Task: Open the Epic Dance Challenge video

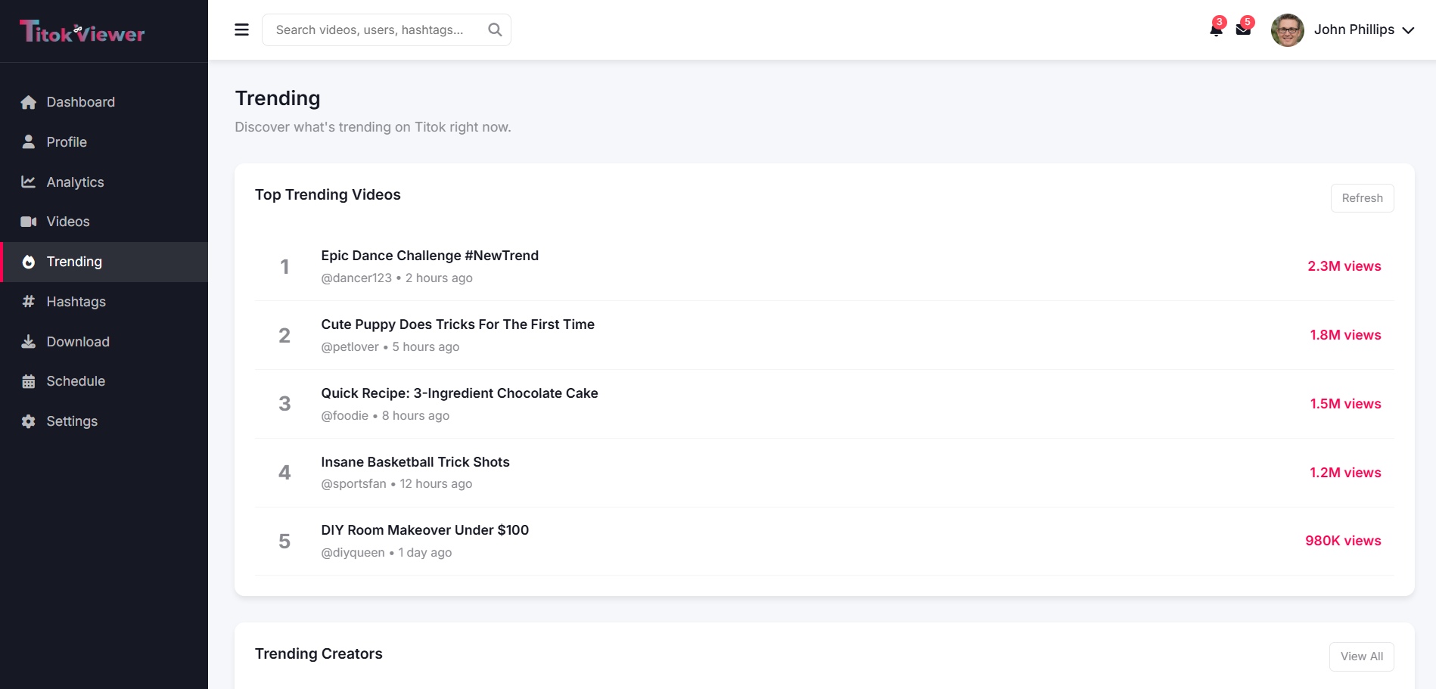Action: [429, 256]
